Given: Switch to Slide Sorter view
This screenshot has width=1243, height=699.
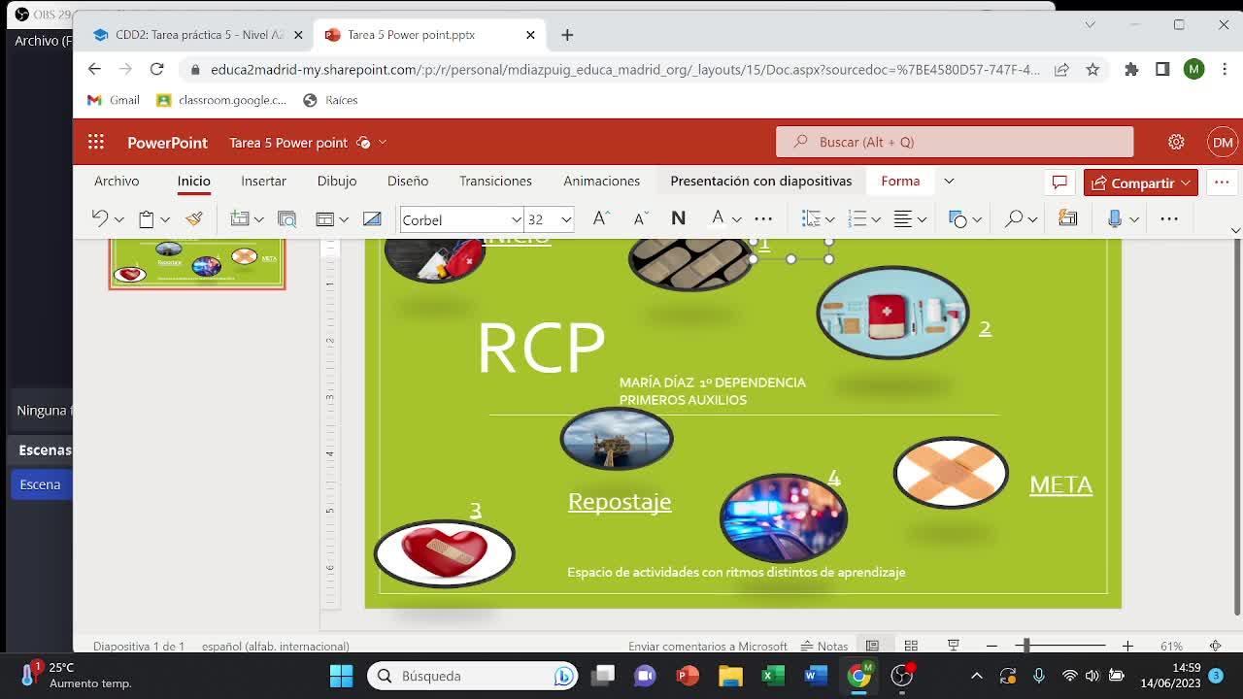Looking at the screenshot, I should [911, 646].
